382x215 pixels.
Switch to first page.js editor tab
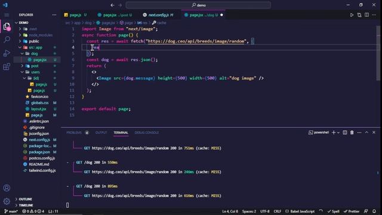[76, 15]
